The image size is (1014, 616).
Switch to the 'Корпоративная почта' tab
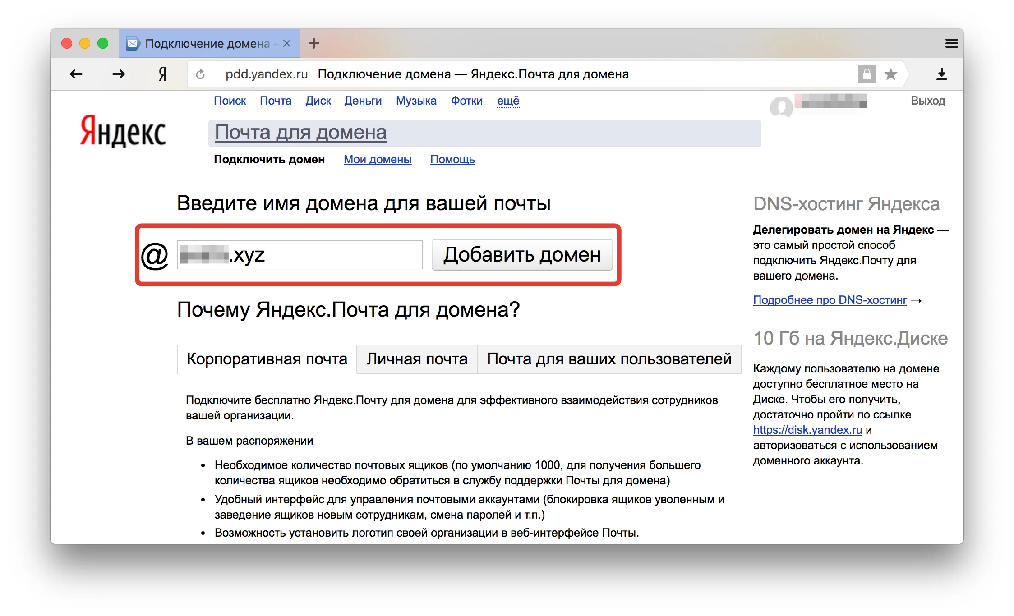(267, 359)
